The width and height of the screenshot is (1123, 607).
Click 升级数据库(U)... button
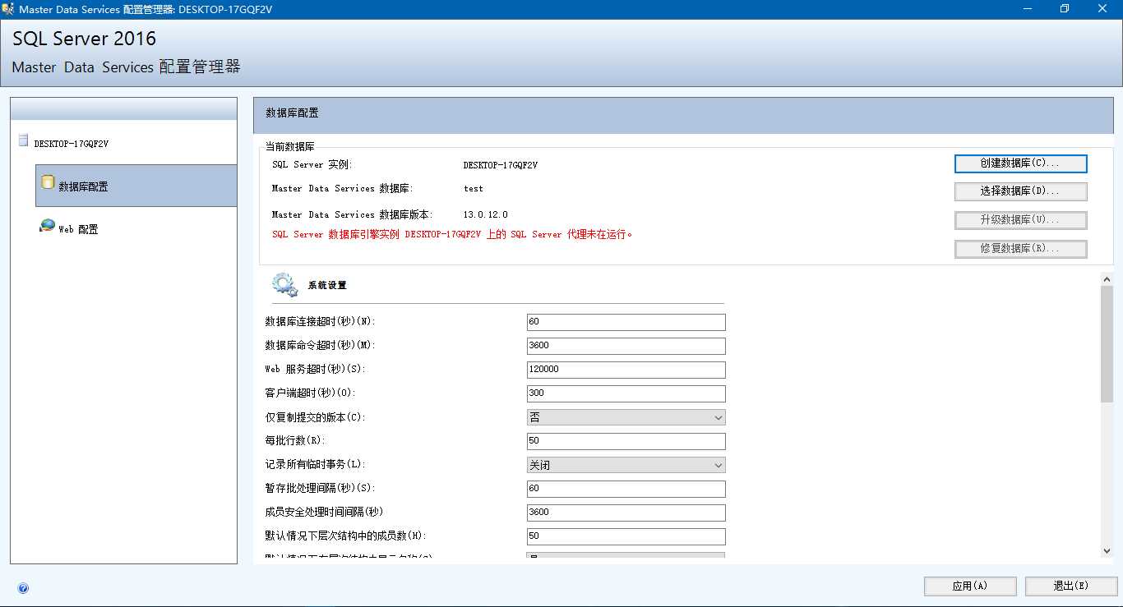(x=1021, y=220)
